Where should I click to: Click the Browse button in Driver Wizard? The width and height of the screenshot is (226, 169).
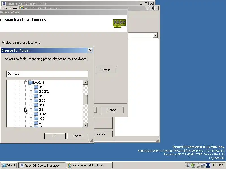(x=106, y=70)
